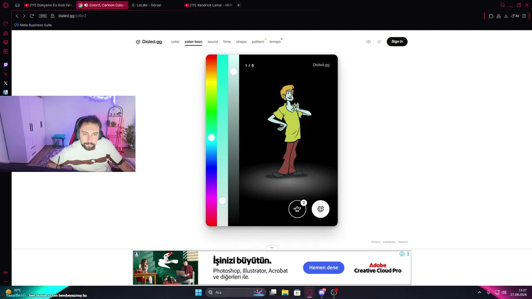Go forward to the next page
Image resolution: width=532 pixels, height=299 pixels.
pyautogui.click(x=24, y=16)
